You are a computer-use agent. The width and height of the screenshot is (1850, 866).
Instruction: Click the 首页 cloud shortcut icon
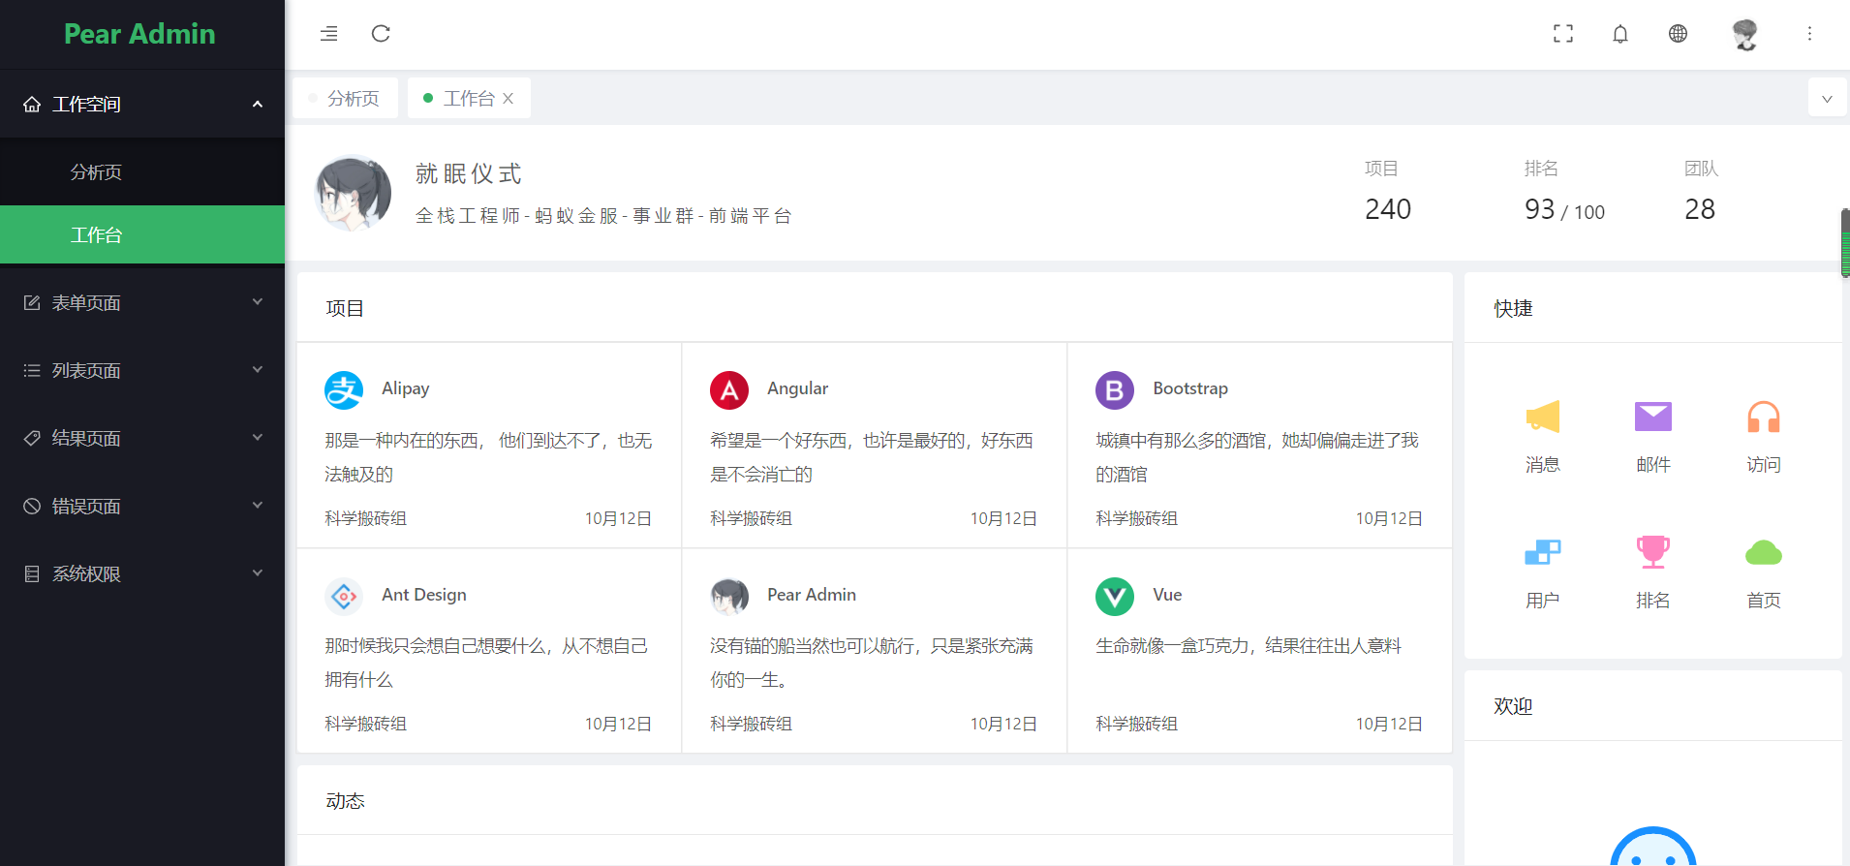coord(1764,552)
